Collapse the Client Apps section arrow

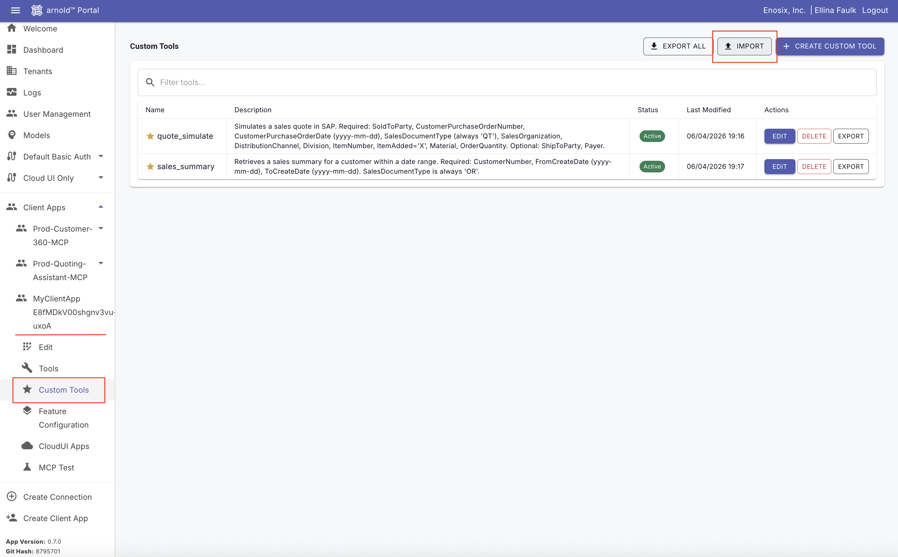click(101, 207)
